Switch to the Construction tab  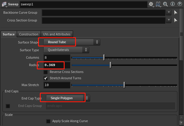(29, 34)
